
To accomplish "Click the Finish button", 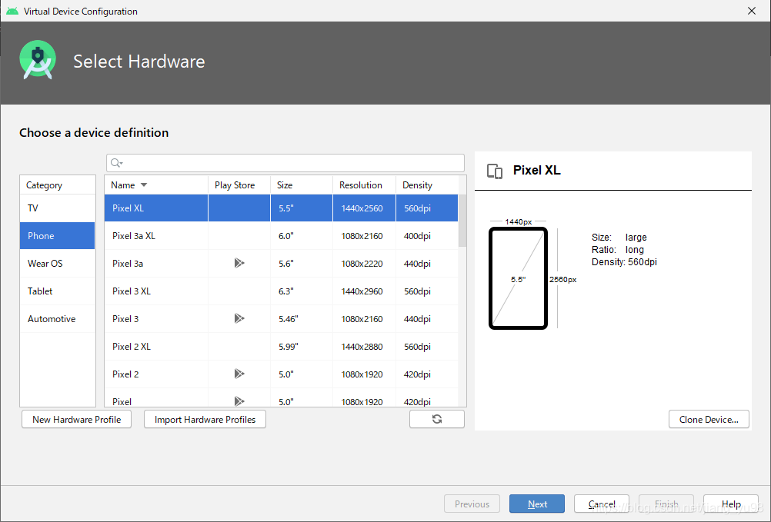I will (666, 504).
